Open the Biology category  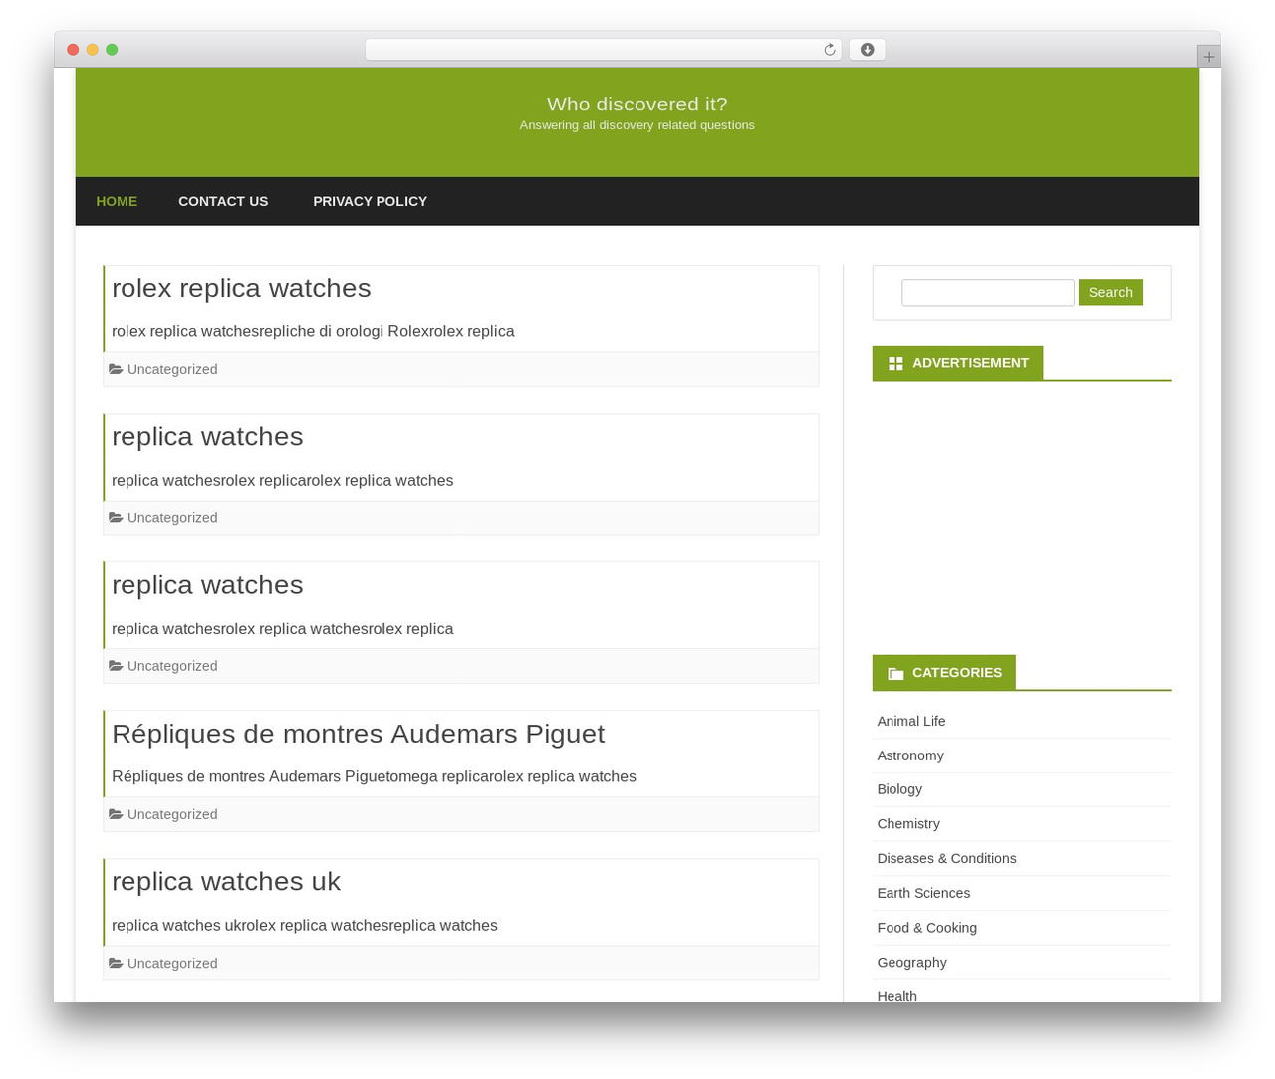[x=899, y=789]
